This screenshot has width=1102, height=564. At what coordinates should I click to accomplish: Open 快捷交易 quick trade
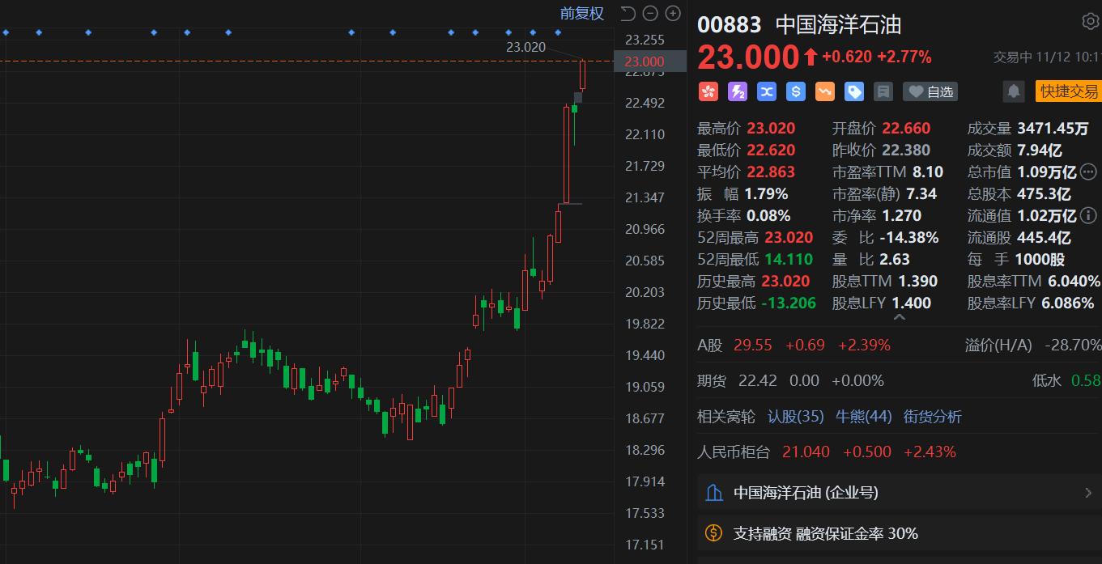click(1069, 91)
